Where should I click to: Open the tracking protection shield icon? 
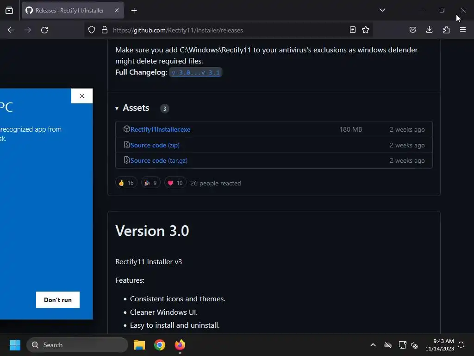(x=92, y=30)
